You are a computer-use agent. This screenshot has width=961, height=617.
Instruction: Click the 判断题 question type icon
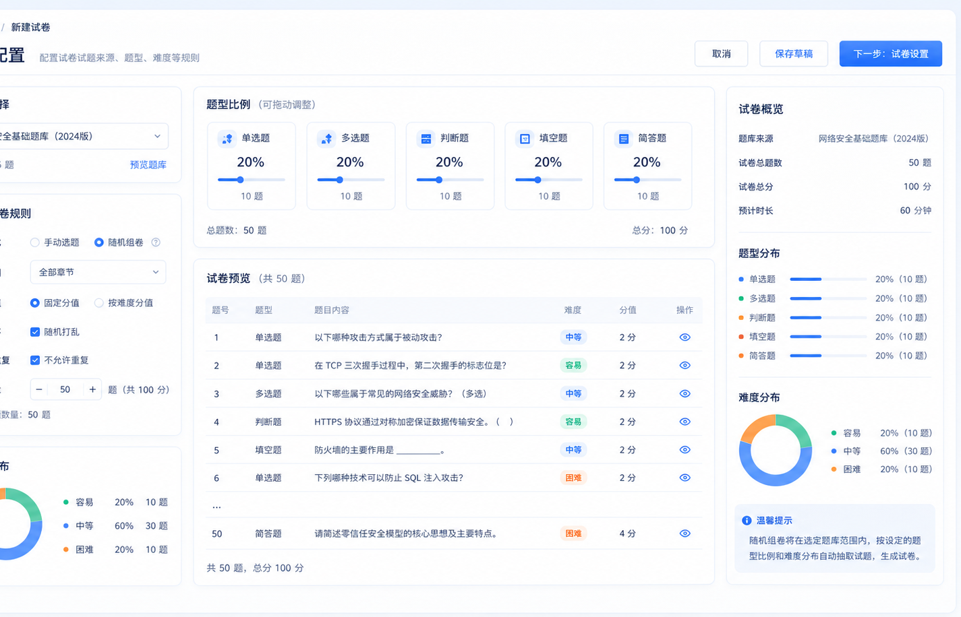coord(426,139)
